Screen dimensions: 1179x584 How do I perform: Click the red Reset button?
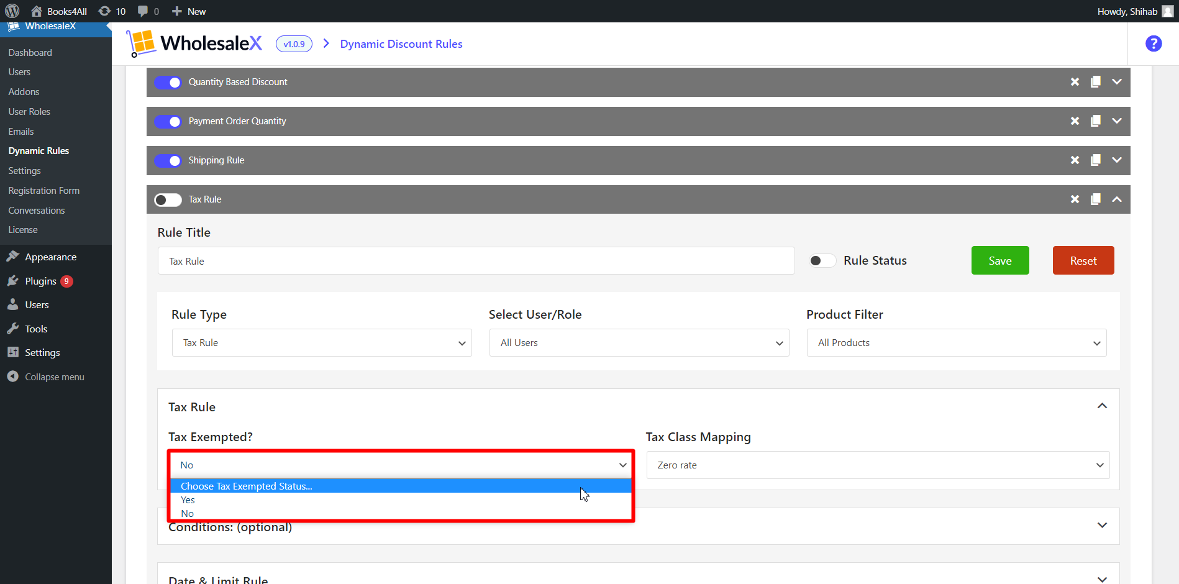tap(1083, 260)
